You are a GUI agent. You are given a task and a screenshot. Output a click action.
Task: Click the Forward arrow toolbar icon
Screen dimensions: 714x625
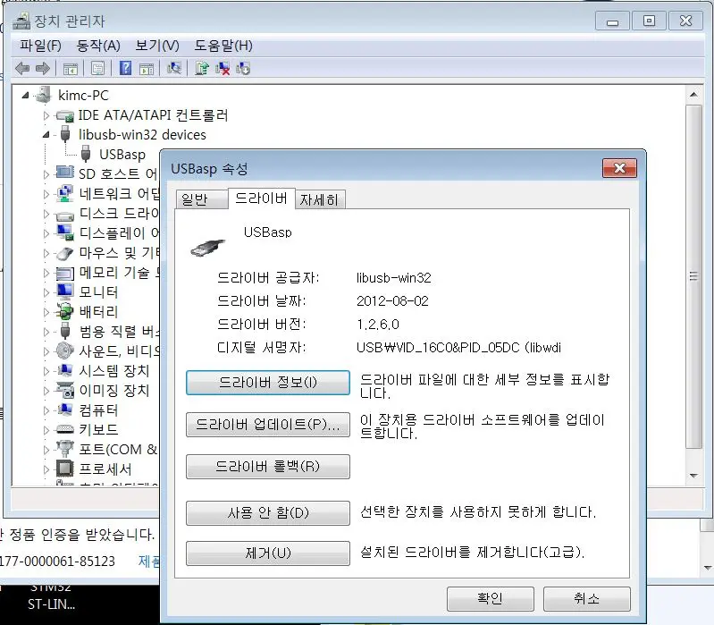43,69
